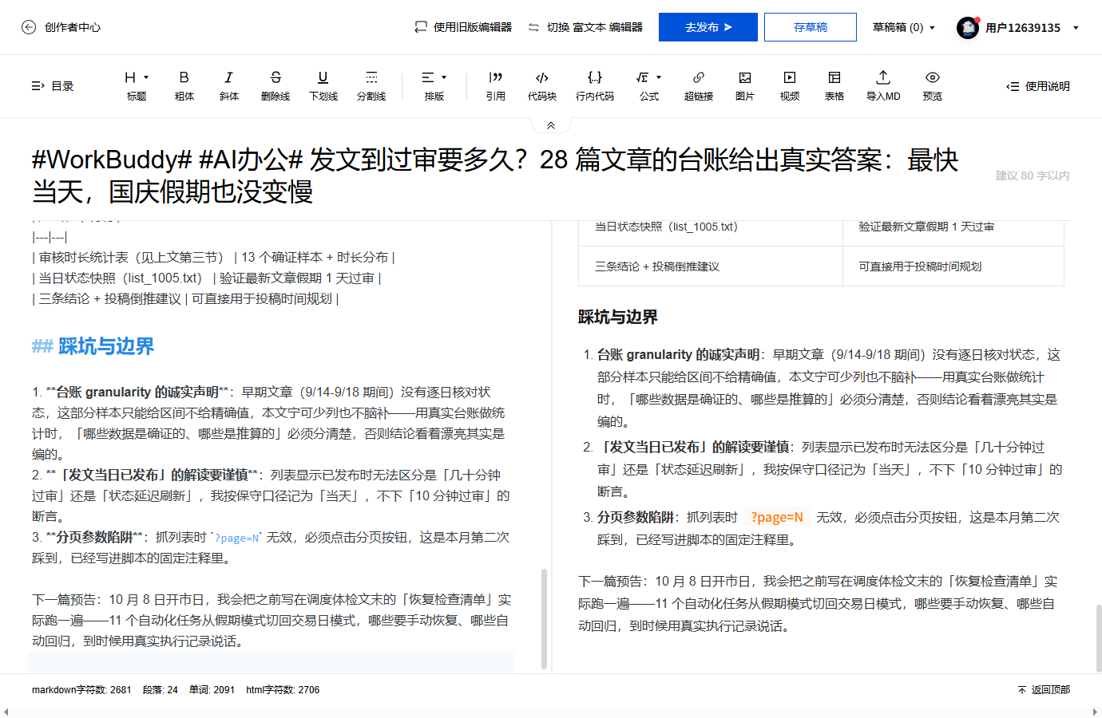The width and height of the screenshot is (1102, 718).
Task: Click the '三条结论 + 投稿倒推建议' table cell in preview
Action: click(711, 266)
